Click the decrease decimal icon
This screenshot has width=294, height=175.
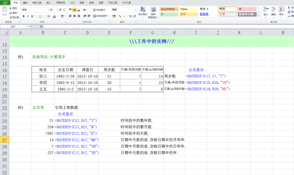coord(134,16)
